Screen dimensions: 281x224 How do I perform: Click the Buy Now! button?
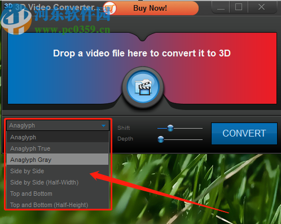151,8
